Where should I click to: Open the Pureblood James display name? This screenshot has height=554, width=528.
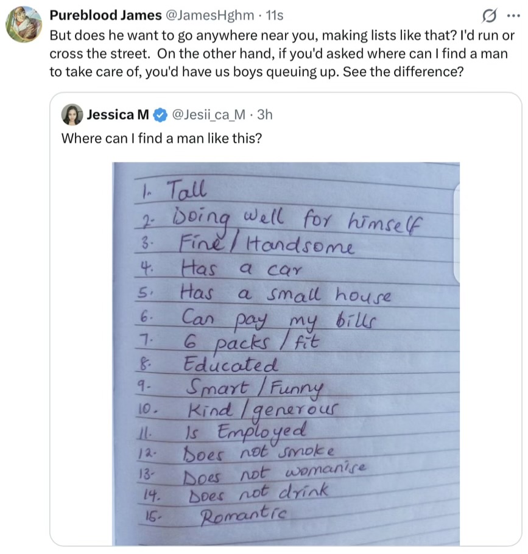click(x=105, y=15)
